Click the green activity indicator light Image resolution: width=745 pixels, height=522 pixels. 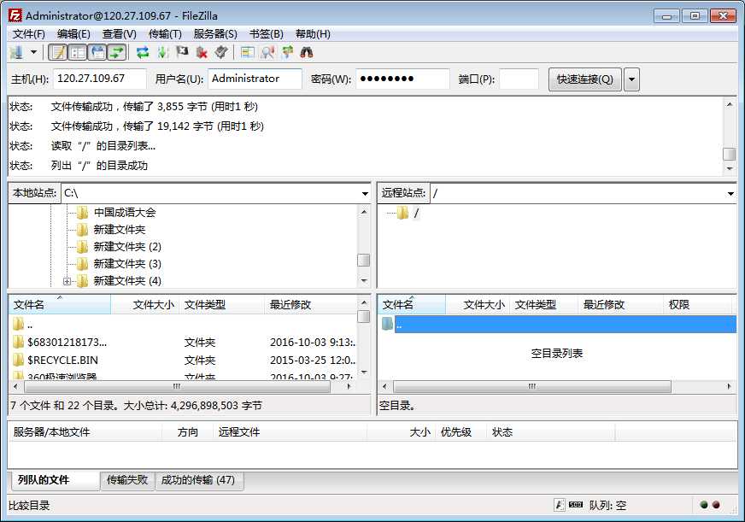pos(705,505)
